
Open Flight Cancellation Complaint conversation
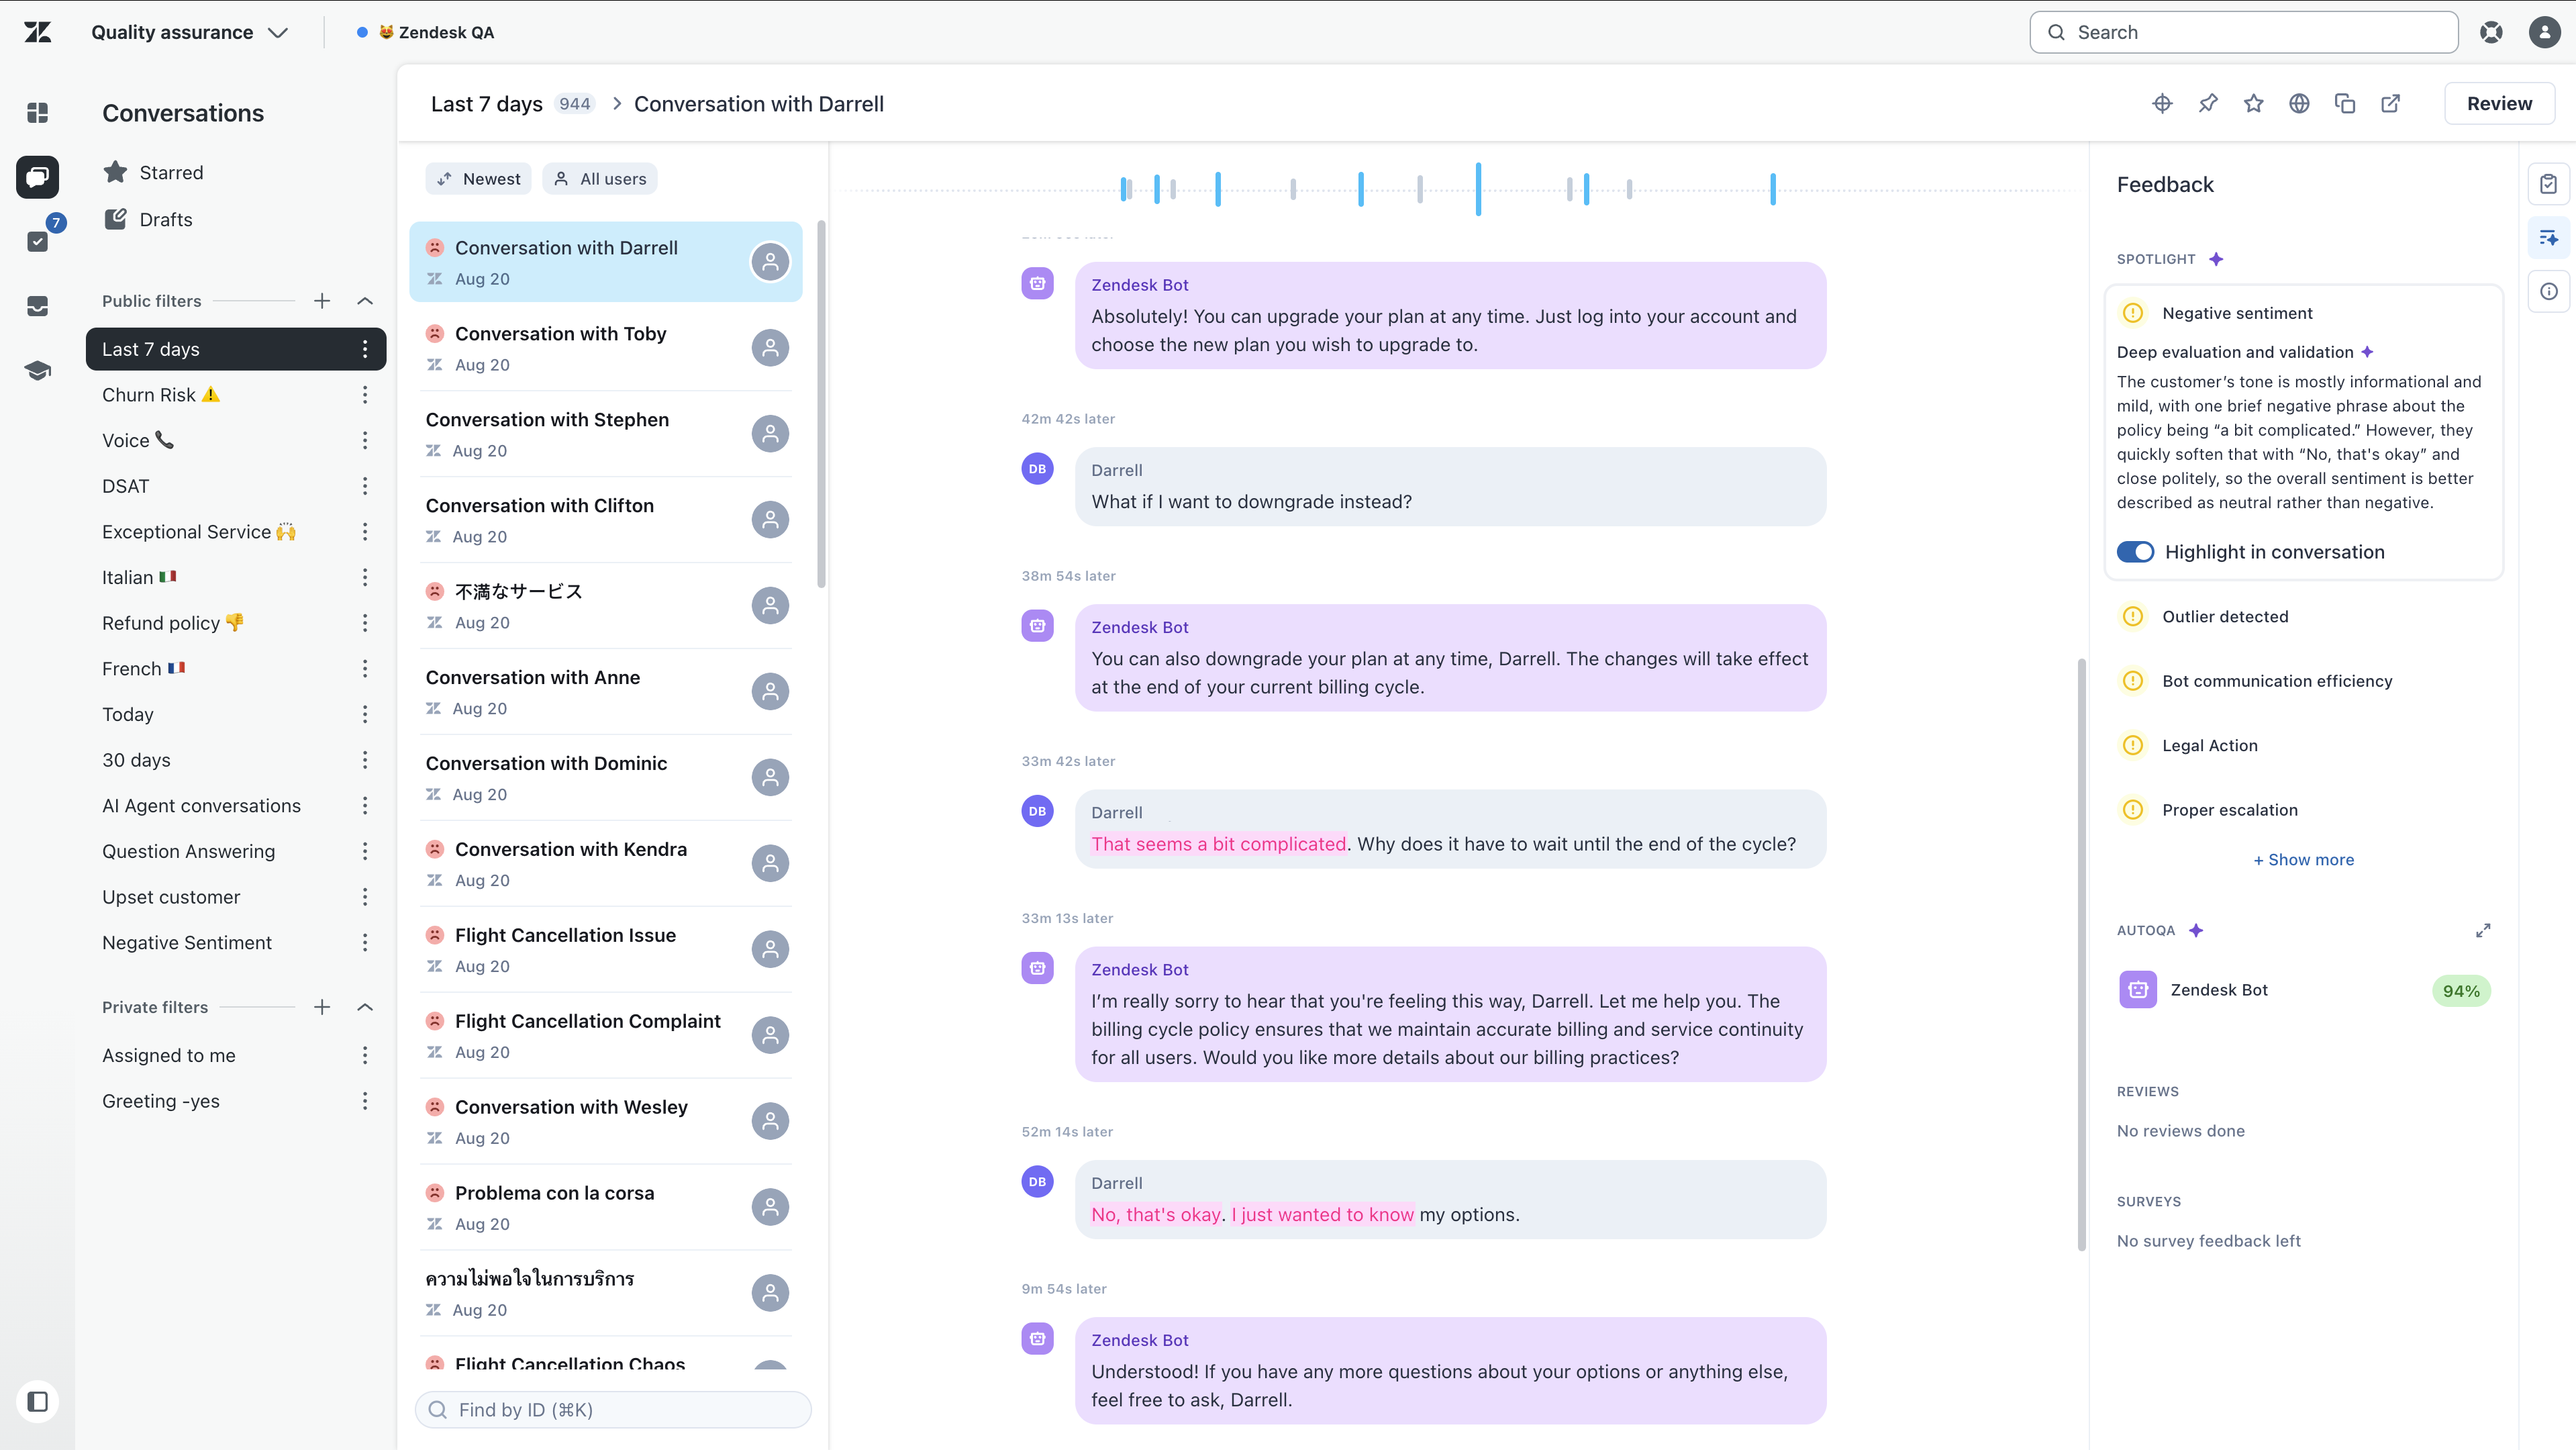coord(606,1036)
